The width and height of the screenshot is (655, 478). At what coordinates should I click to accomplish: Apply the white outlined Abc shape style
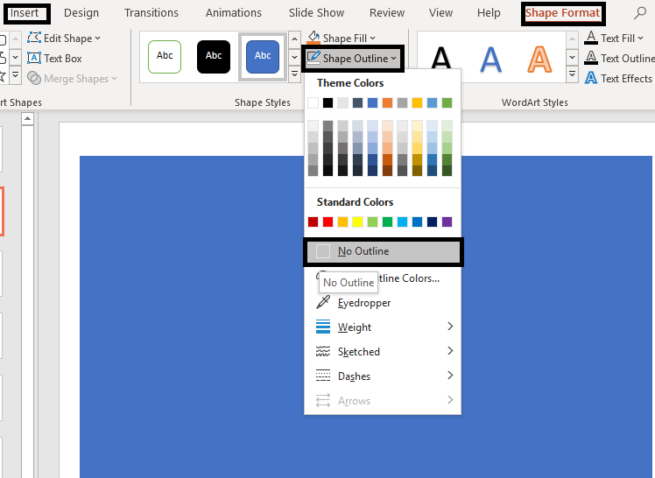click(165, 57)
